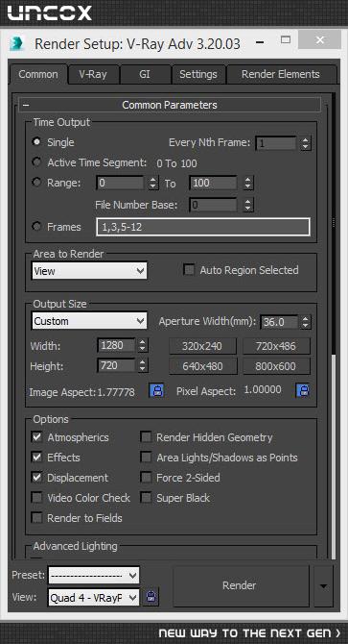Open the View dropdown showing Quad 4 - VRayF
The height and width of the screenshot is (644, 348).
[x=94, y=598]
